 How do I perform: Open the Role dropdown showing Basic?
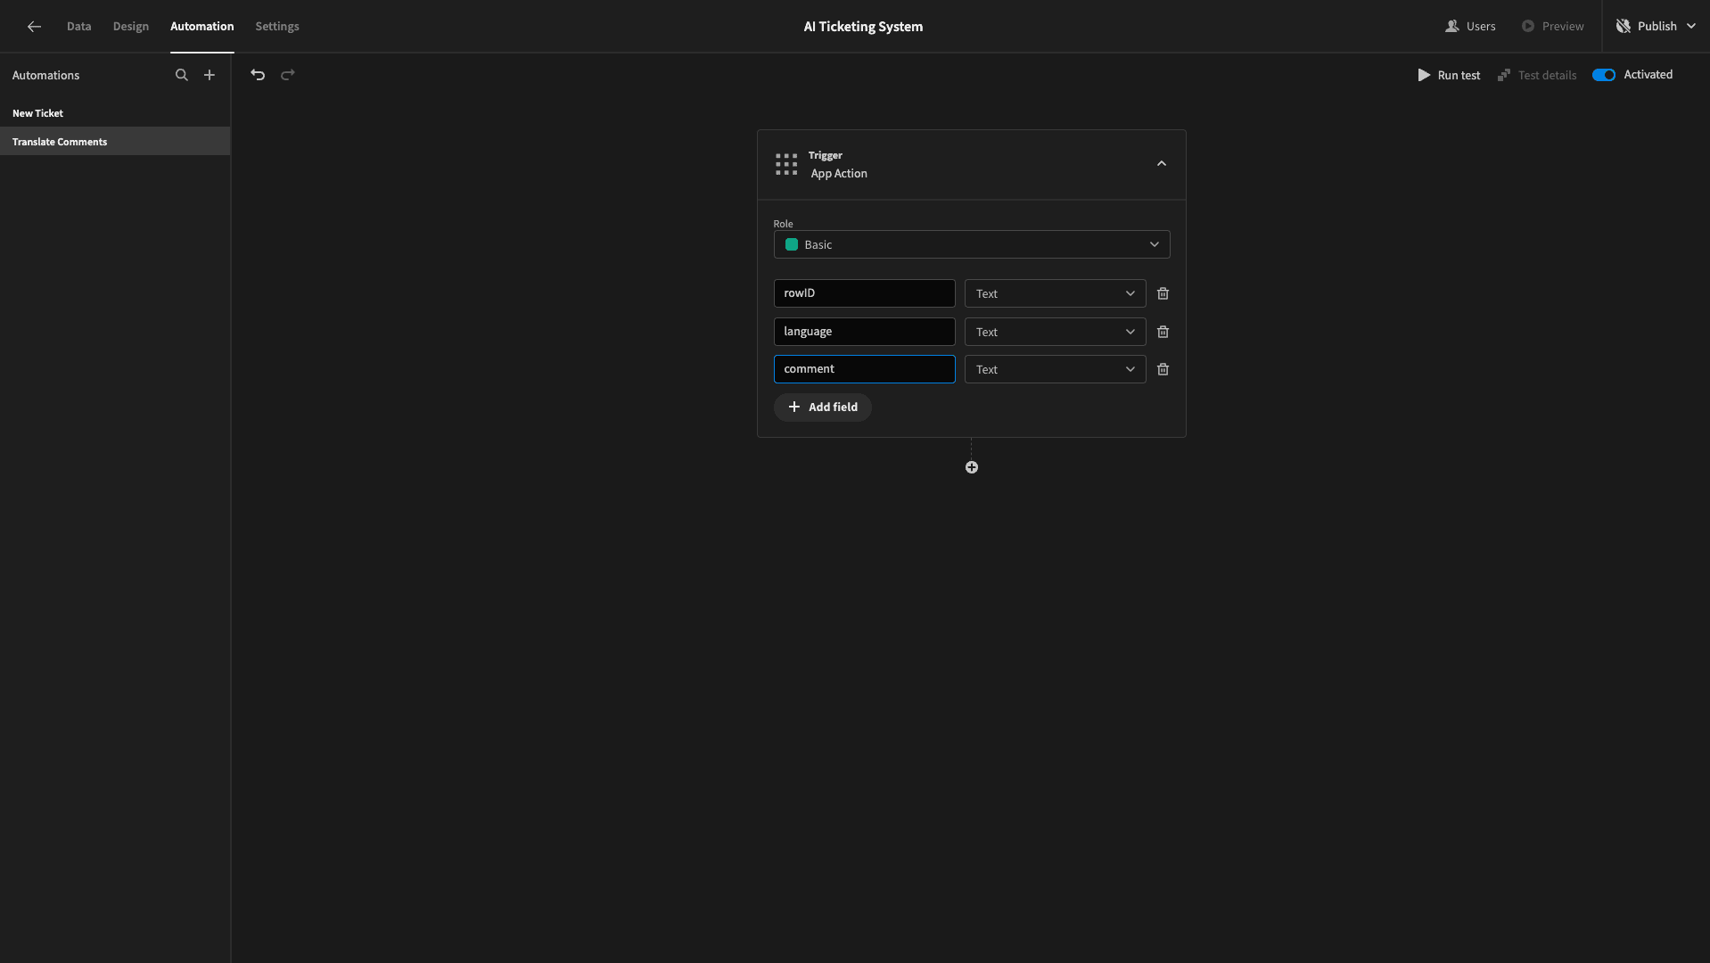(972, 244)
